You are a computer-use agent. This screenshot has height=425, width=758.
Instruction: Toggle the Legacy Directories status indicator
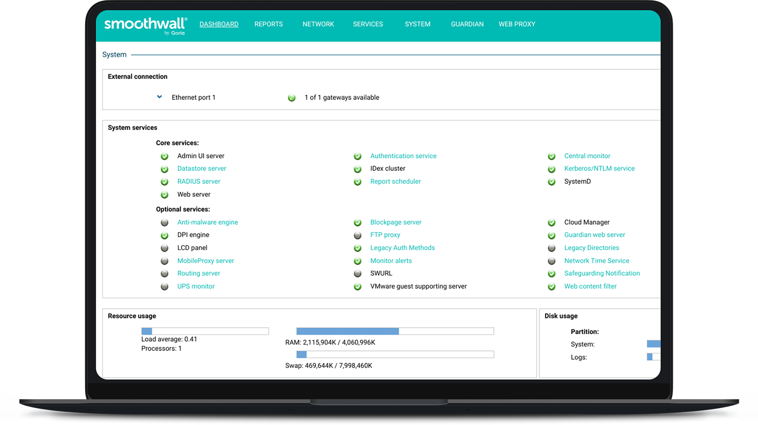click(552, 248)
